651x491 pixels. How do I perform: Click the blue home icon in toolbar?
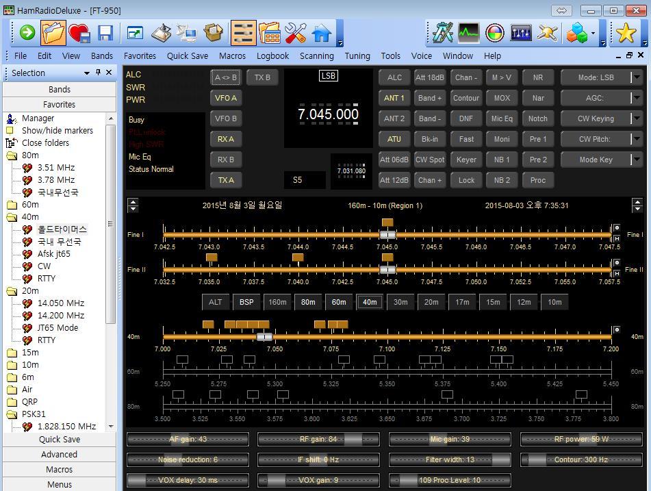[x=321, y=32]
